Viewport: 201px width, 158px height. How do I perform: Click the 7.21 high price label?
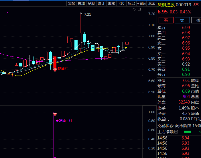click(88, 15)
